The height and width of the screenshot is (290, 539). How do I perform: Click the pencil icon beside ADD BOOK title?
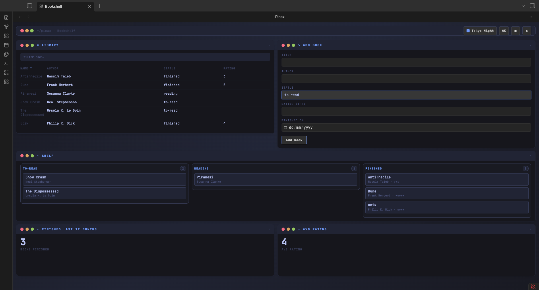(x=299, y=45)
